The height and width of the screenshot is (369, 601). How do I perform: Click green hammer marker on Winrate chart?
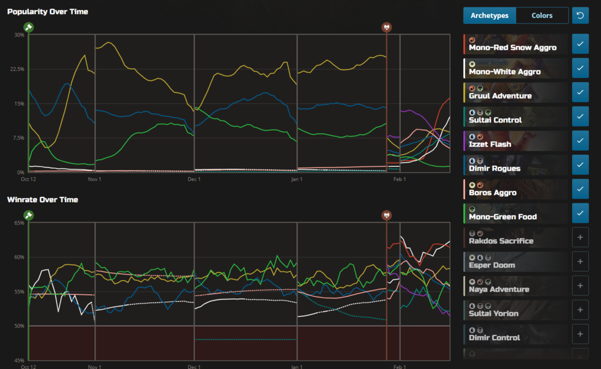[28, 215]
